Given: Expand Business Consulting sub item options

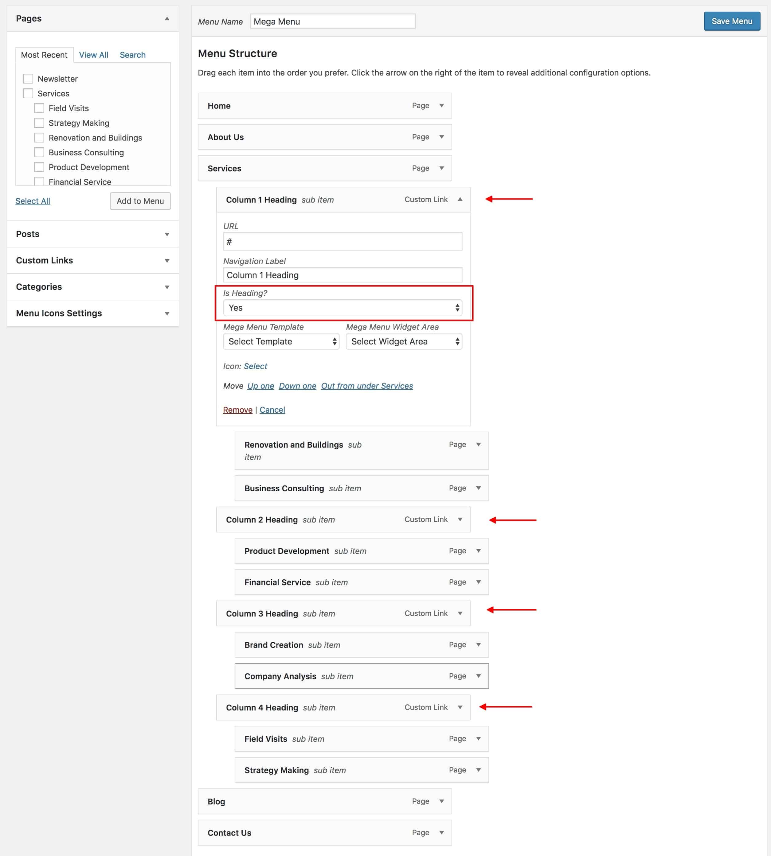Looking at the screenshot, I should 478,488.
